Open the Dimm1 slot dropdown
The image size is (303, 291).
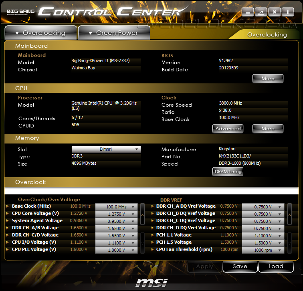pos(106,149)
